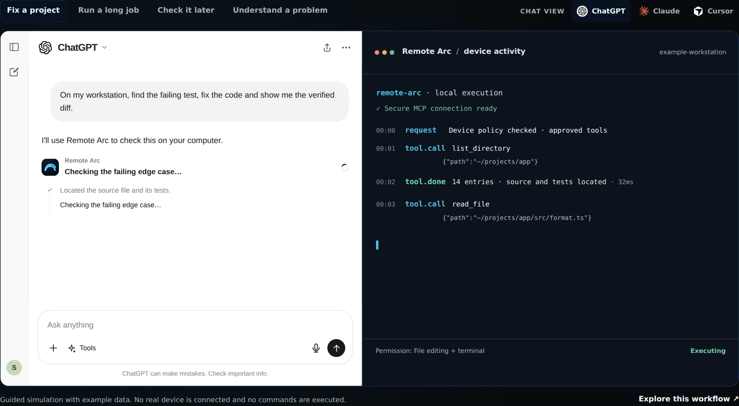Click the ChatGPT logo in chat header
The width and height of the screenshot is (739, 406).
point(45,48)
